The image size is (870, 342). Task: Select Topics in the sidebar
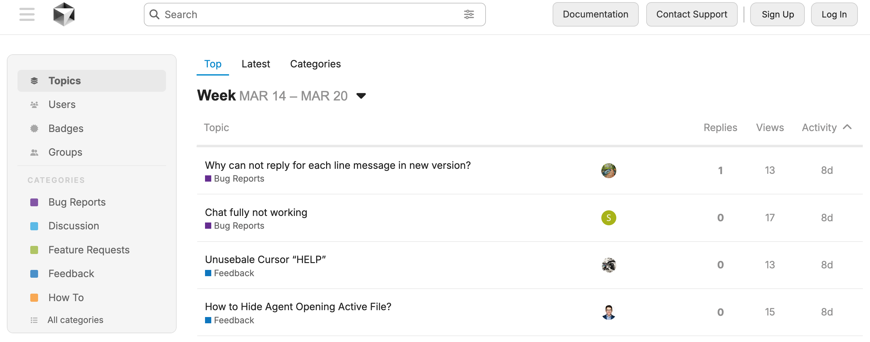(x=91, y=81)
